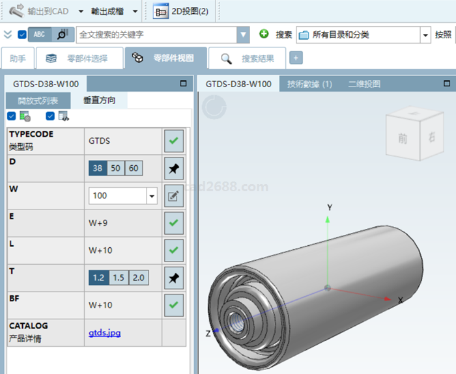The height and width of the screenshot is (374, 456).
Task: Select T thickness 2.0
Action: (138, 278)
